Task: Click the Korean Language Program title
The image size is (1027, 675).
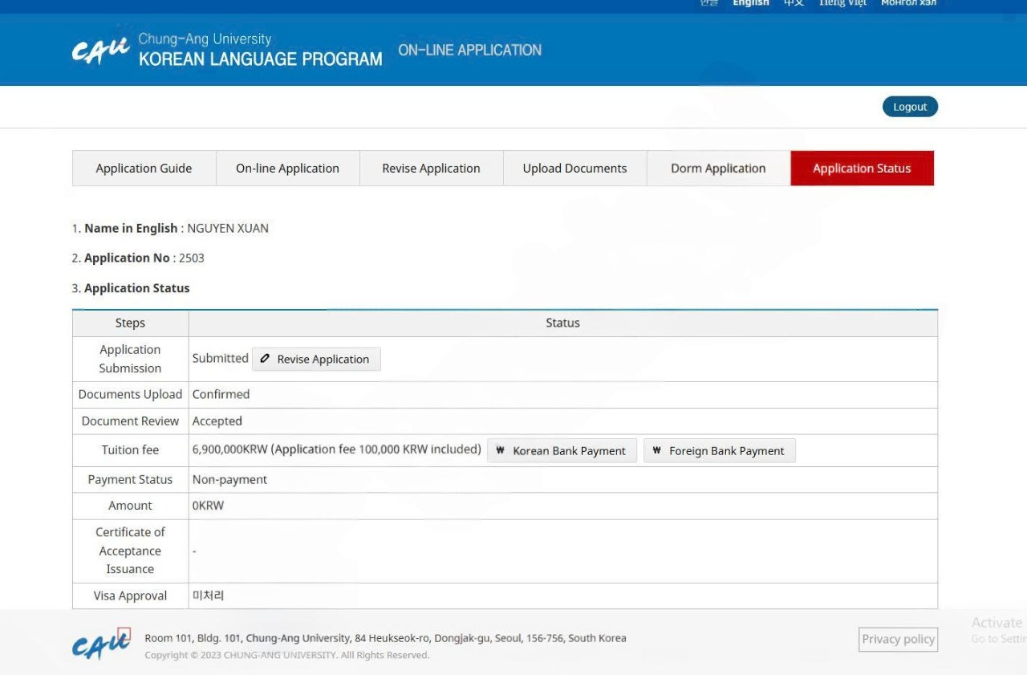Action: click(260, 59)
